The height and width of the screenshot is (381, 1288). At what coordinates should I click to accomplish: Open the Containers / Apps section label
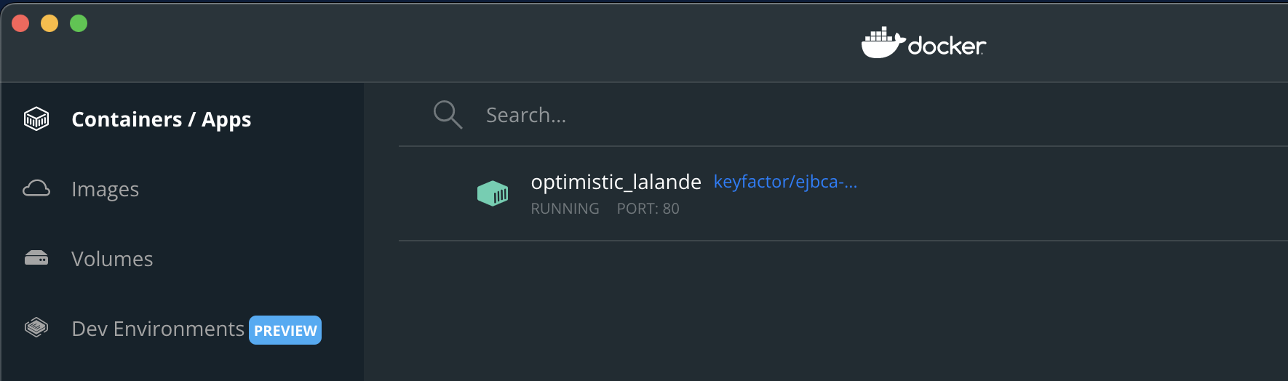coord(161,119)
